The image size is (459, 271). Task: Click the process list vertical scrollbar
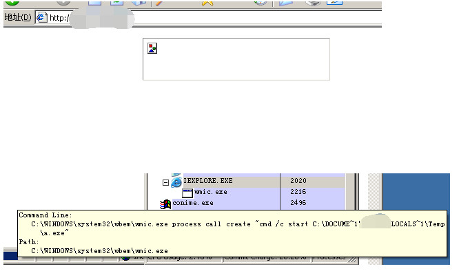pyautogui.click(x=349, y=192)
